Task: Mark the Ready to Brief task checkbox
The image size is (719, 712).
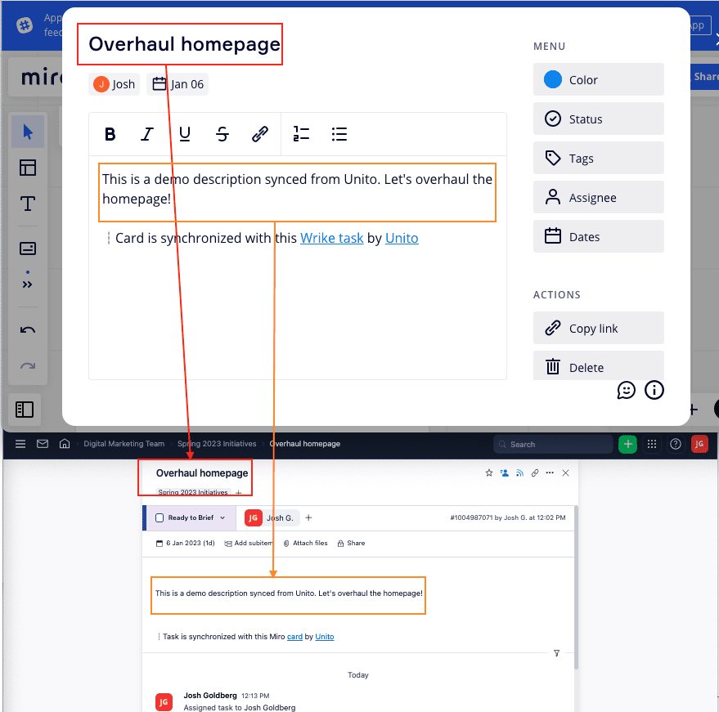Action: coord(160,517)
